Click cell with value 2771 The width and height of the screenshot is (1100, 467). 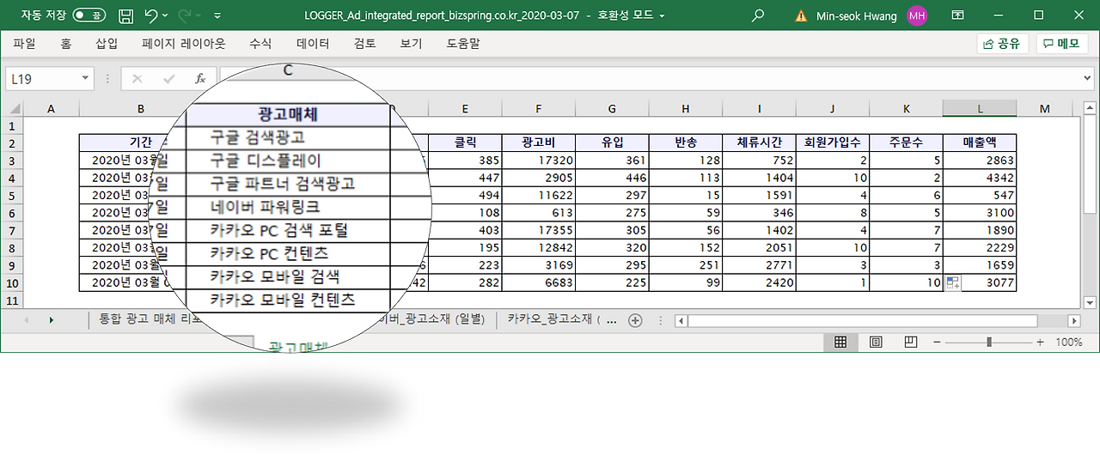point(759,265)
